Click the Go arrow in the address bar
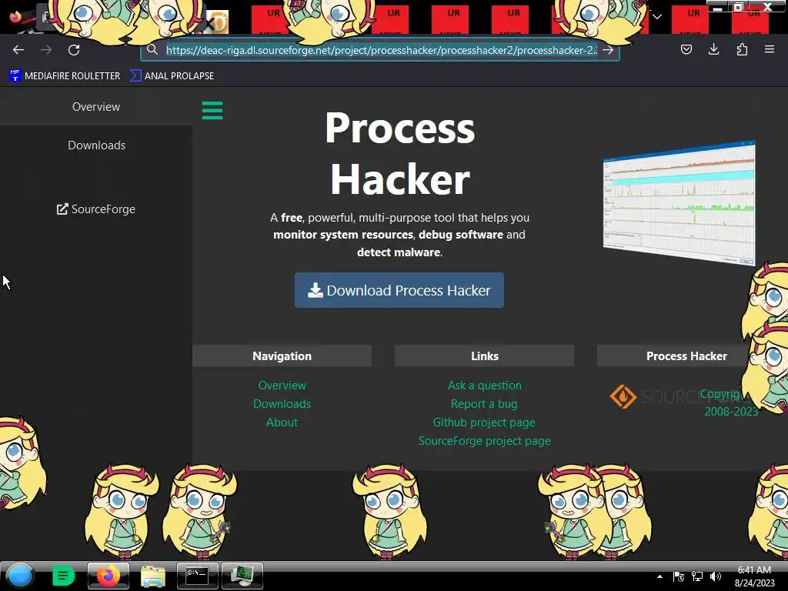Screen dimensions: 788x591 608,50
